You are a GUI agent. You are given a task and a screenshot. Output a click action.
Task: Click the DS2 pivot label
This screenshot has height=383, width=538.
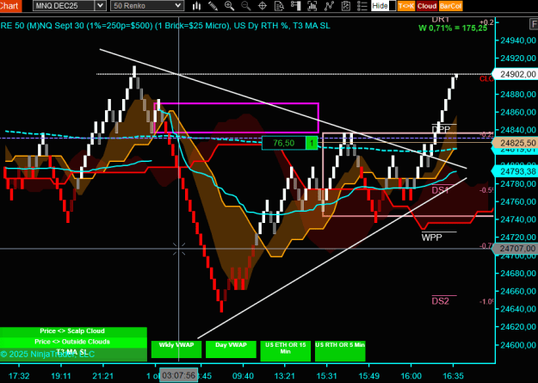tap(440, 301)
